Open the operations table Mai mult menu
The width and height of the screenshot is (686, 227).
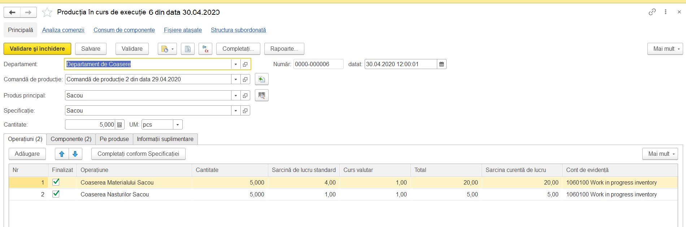(x=660, y=154)
